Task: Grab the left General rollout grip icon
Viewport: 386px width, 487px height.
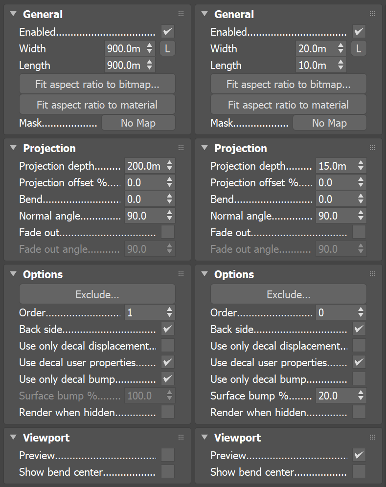Action: click(181, 14)
